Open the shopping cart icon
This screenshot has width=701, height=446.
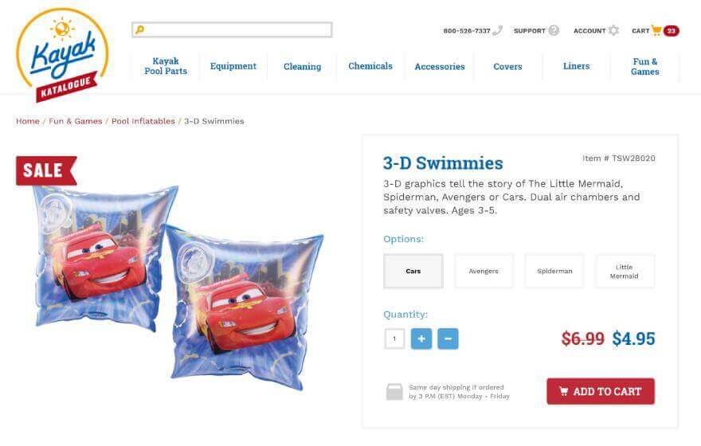tap(656, 30)
